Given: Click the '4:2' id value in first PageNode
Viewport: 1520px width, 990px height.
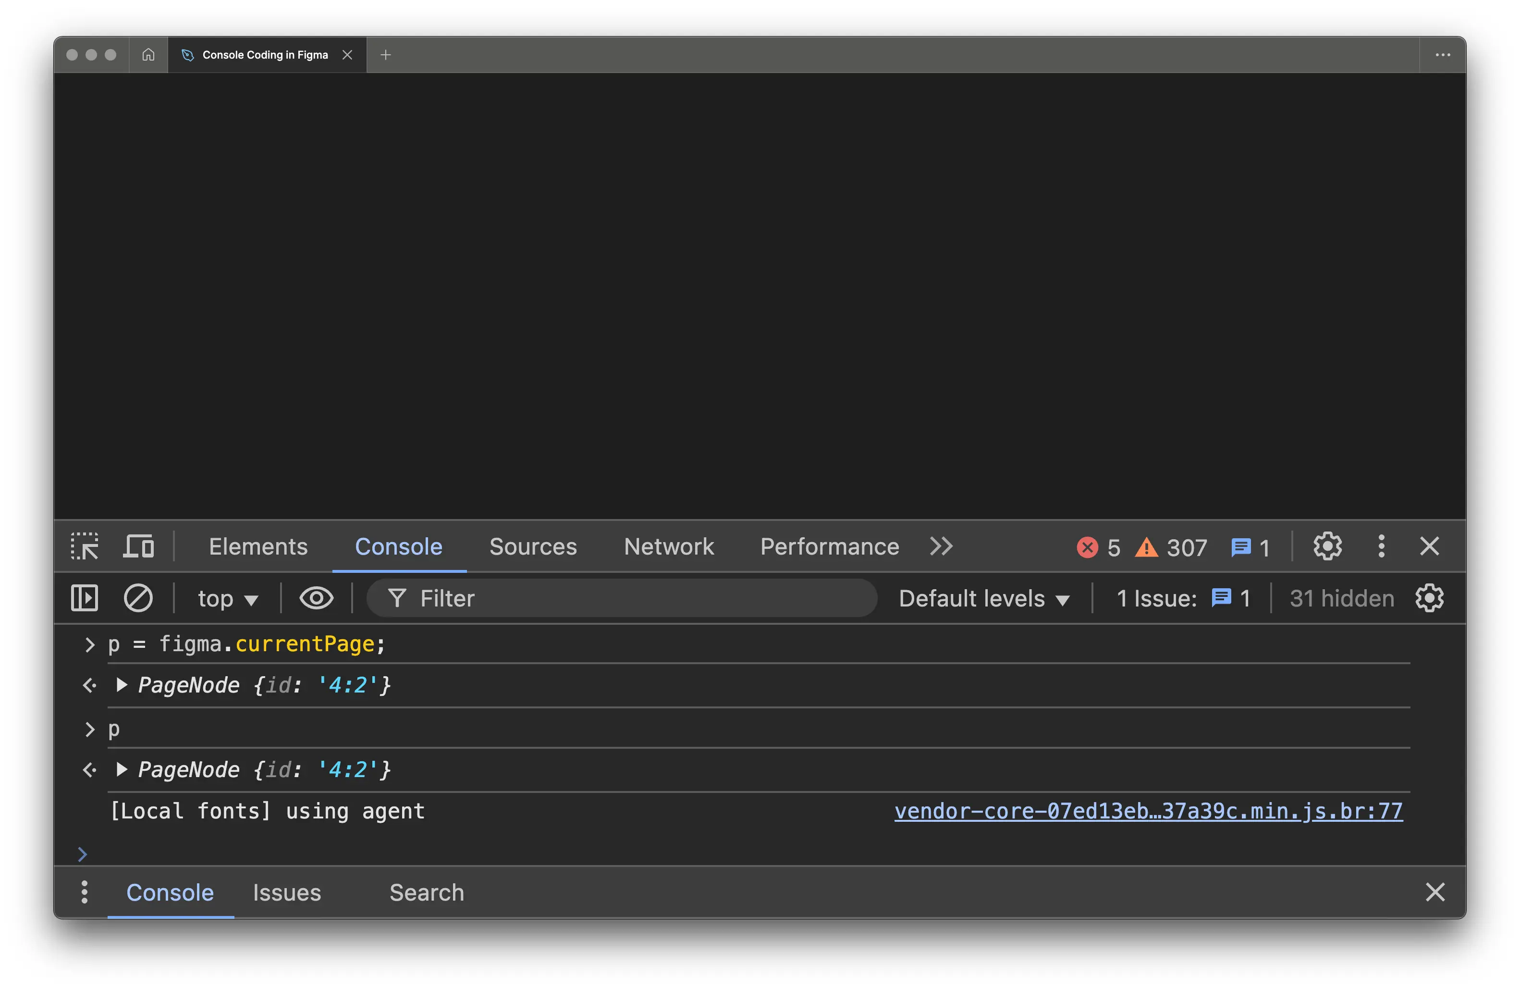Looking at the screenshot, I should click(347, 685).
